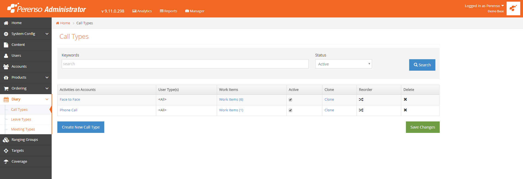
Task: Expand the System Config chevron
Action: 47,34
